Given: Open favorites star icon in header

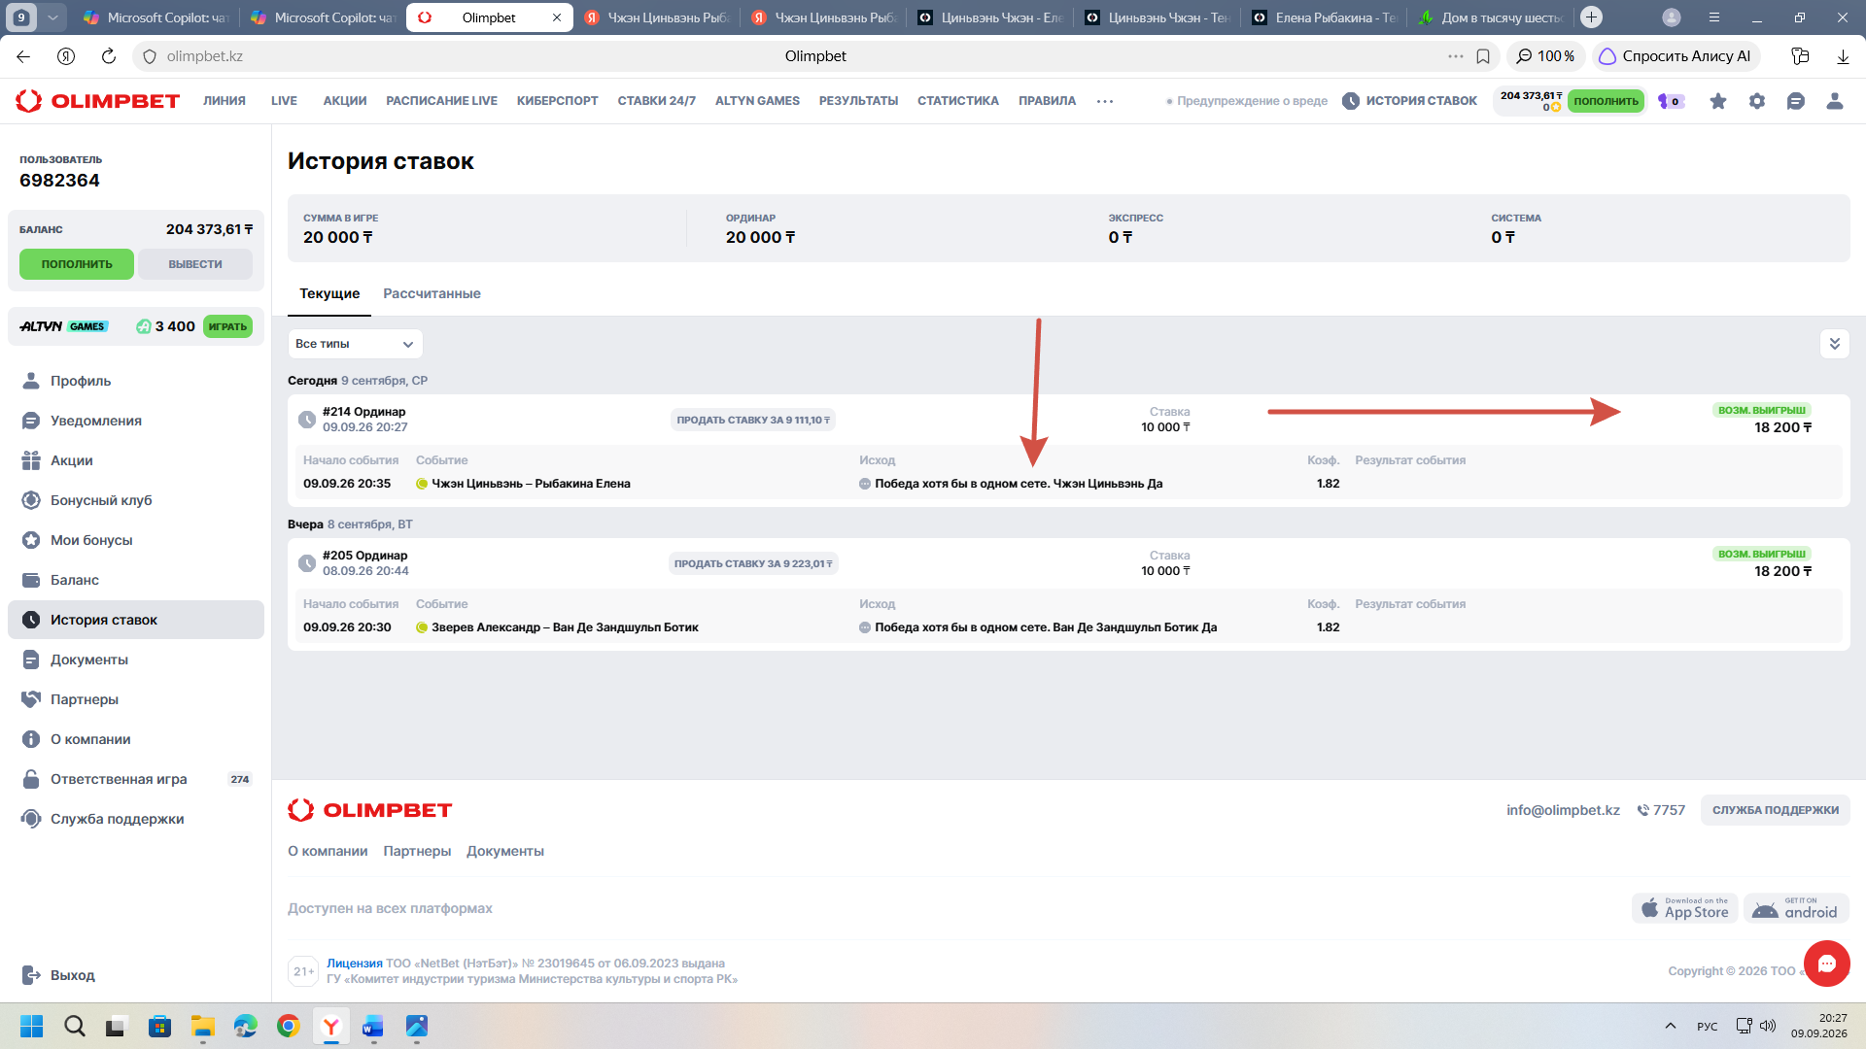Looking at the screenshot, I should (x=1718, y=101).
